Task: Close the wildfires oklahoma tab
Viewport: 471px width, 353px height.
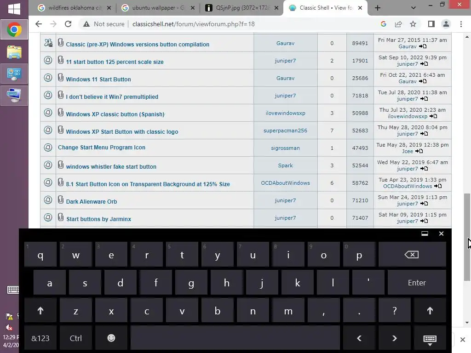Action: click(x=109, y=8)
